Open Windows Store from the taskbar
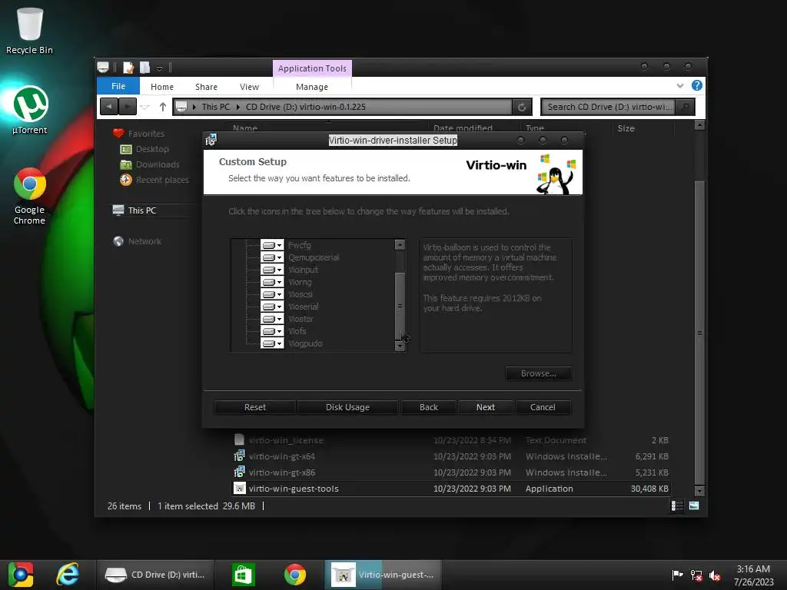Viewport: 787px width, 590px height. tap(244, 575)
